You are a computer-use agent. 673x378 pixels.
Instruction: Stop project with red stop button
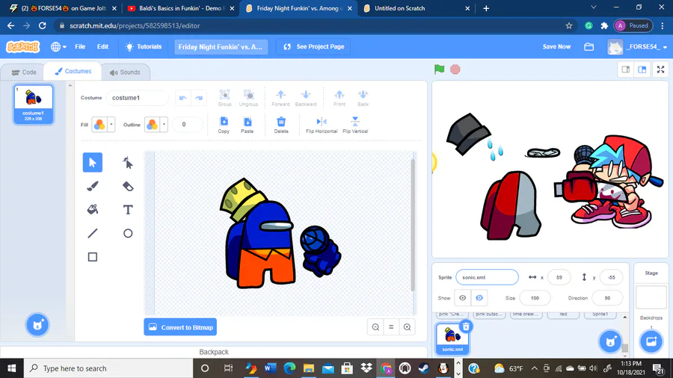pos(455,69)
